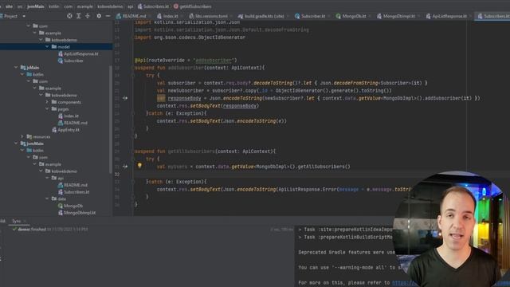
Task: Click the jvmMain breadcrumb in navigation bar
Action: click(x=35, y=6)
